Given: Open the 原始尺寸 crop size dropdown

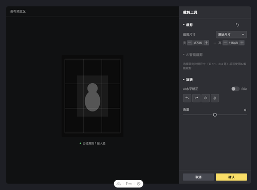Looking at the screenshot, I should tap(231, 34).
